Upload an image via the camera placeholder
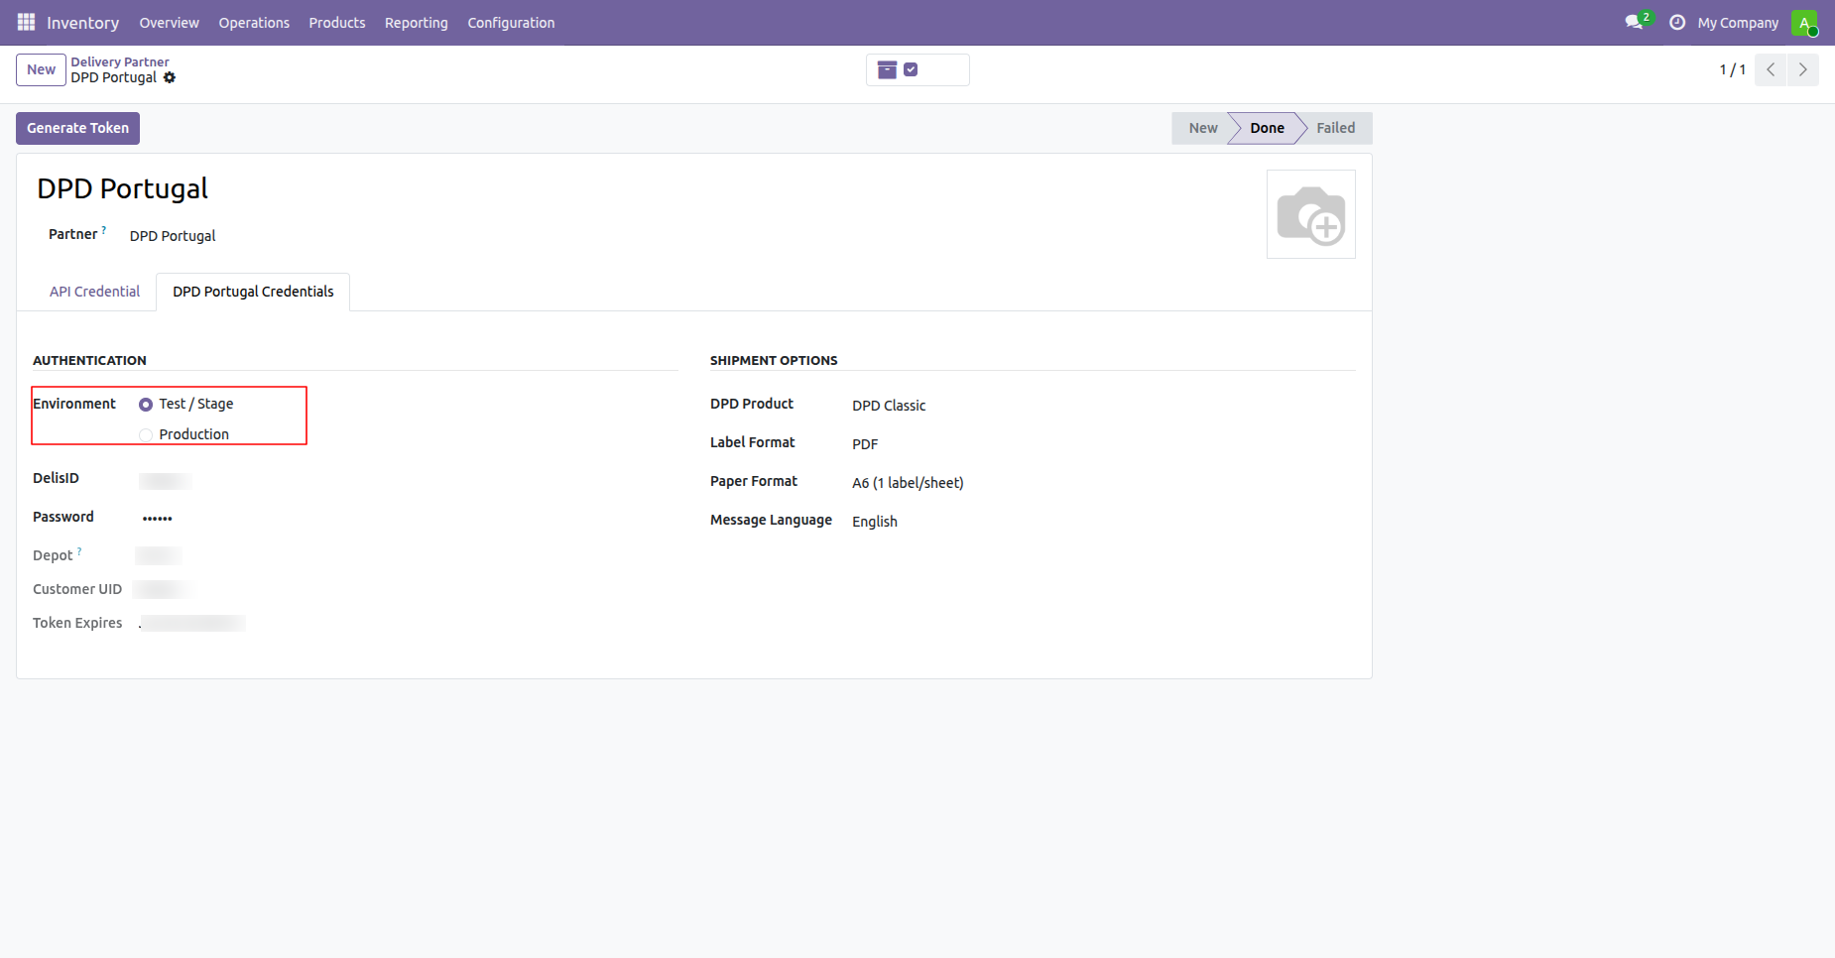Screen dimensions: 1835x958 point(1311,214)
